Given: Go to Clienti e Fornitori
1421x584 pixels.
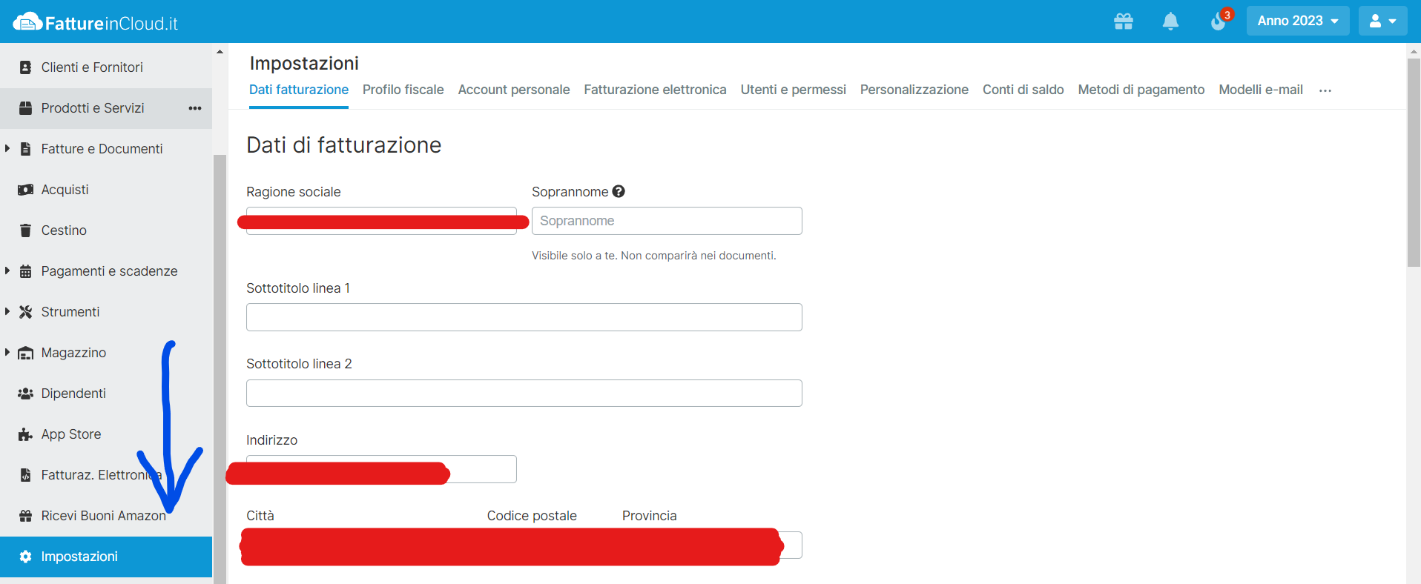Looking at the screenshot, I should point(92,67).
